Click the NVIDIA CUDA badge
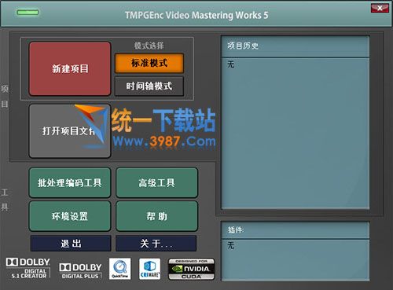 point(192,269)
